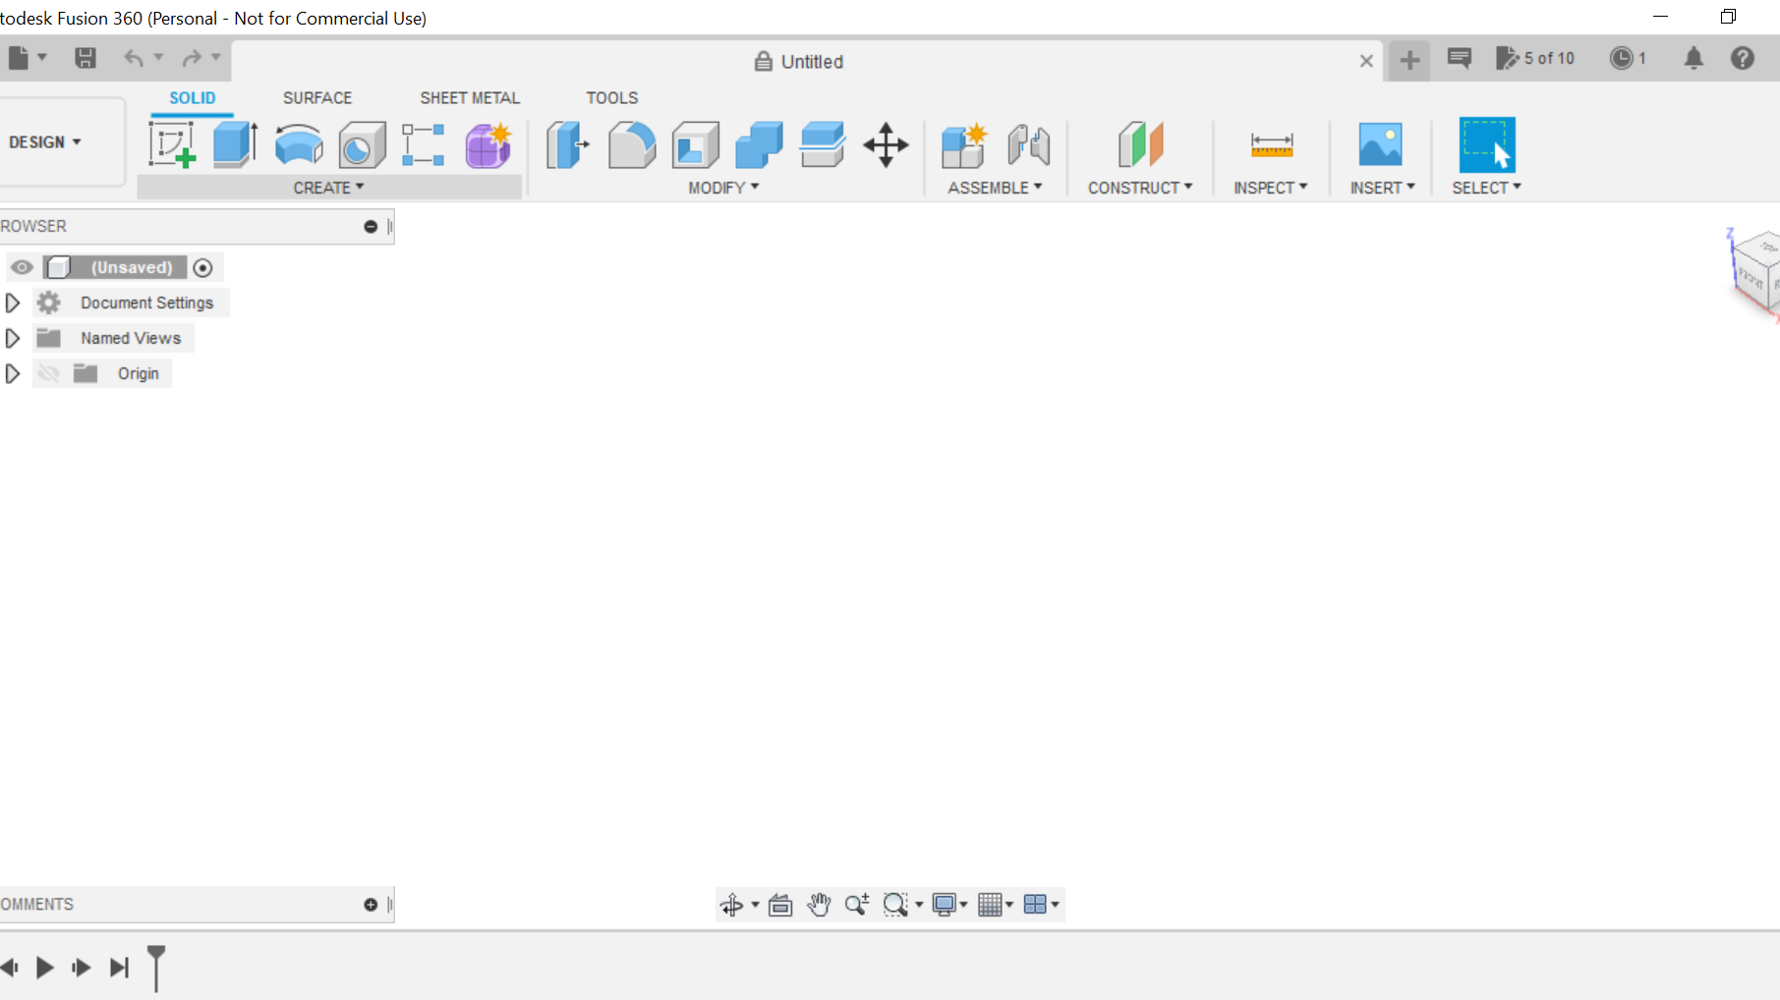Select the Move/Copy tool

pos(886,143)
